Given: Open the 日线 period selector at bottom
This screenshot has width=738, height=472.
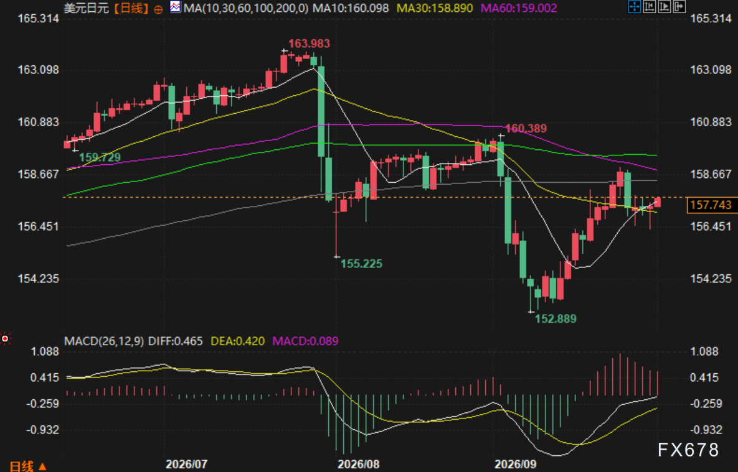Looking at the screenshot, I should point(28,466).
